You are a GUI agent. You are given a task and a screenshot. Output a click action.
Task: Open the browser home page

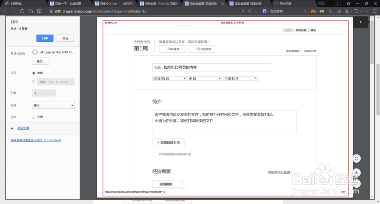[x=31, y=11]
